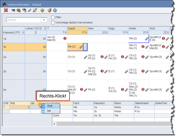Click in the Suchen search field

coord(23,20)
